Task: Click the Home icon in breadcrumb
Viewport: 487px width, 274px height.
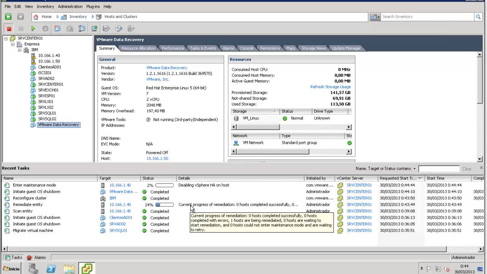Action: (36, 17)
